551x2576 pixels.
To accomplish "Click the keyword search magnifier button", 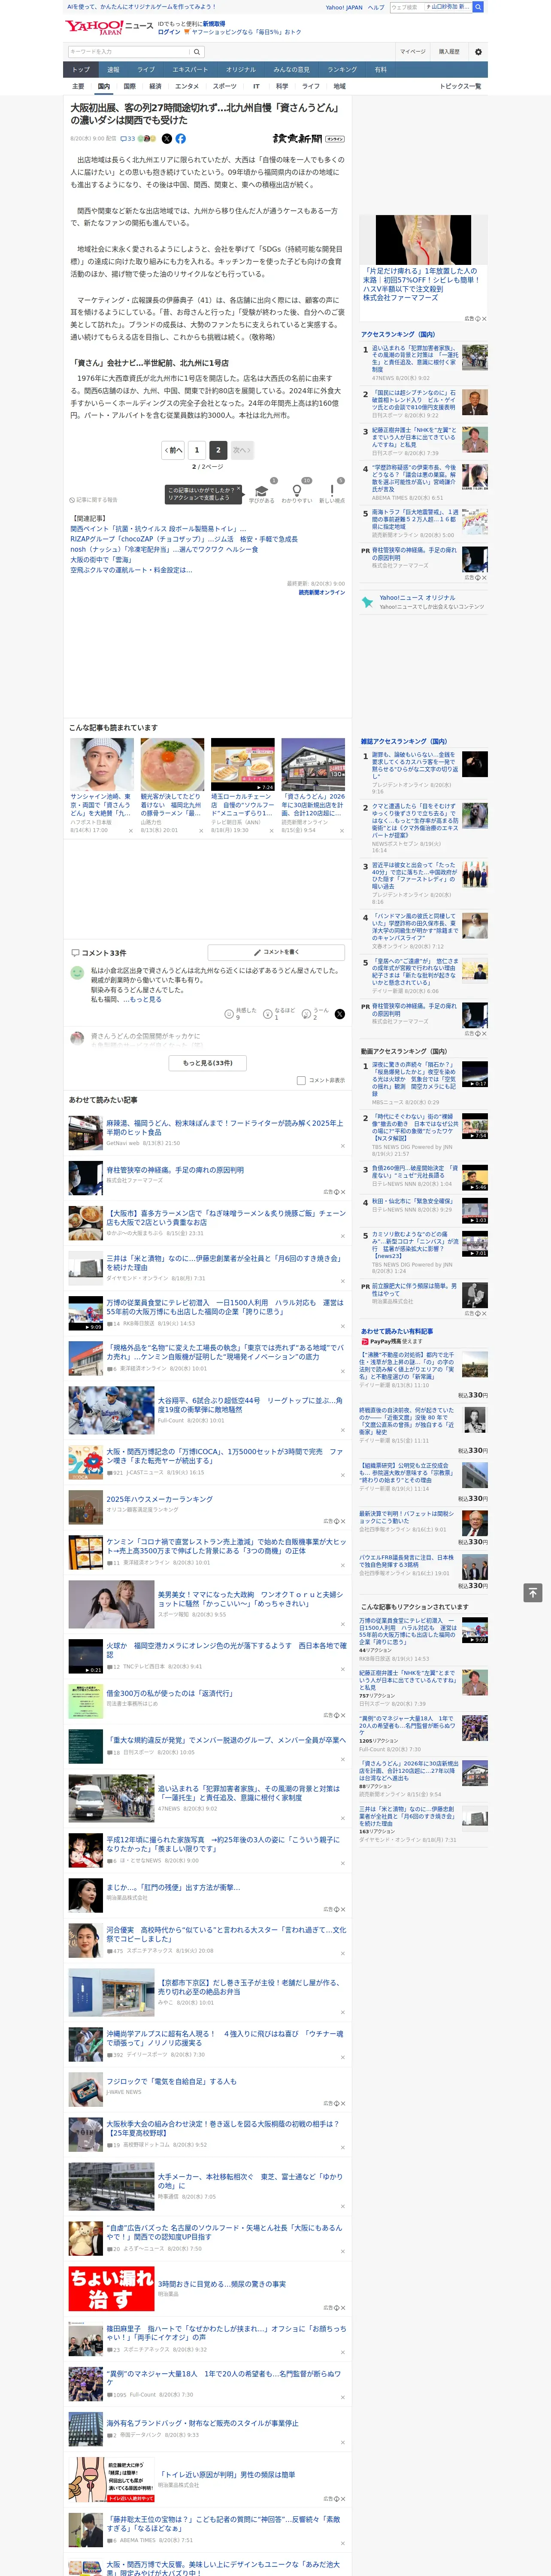I will click(196, 52).
